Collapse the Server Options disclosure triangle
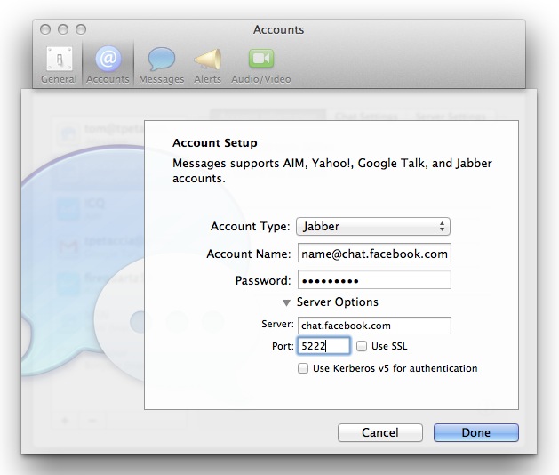The height and width of the screenshot is (475, 559). pos(286,302)
